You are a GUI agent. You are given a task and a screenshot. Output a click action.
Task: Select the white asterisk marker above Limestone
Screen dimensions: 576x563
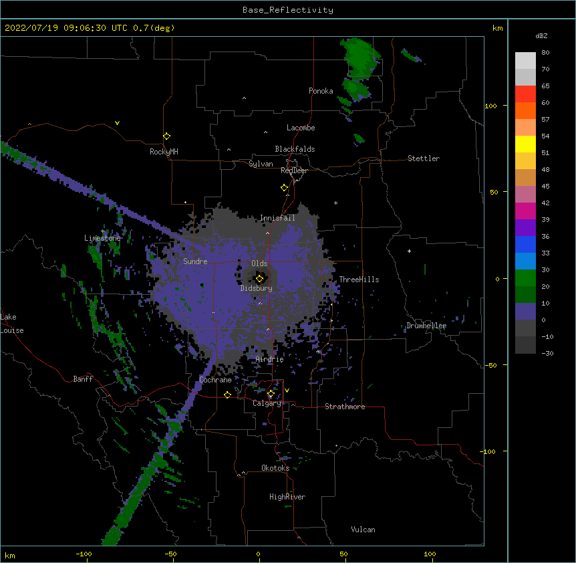click(x=103, y=231)
